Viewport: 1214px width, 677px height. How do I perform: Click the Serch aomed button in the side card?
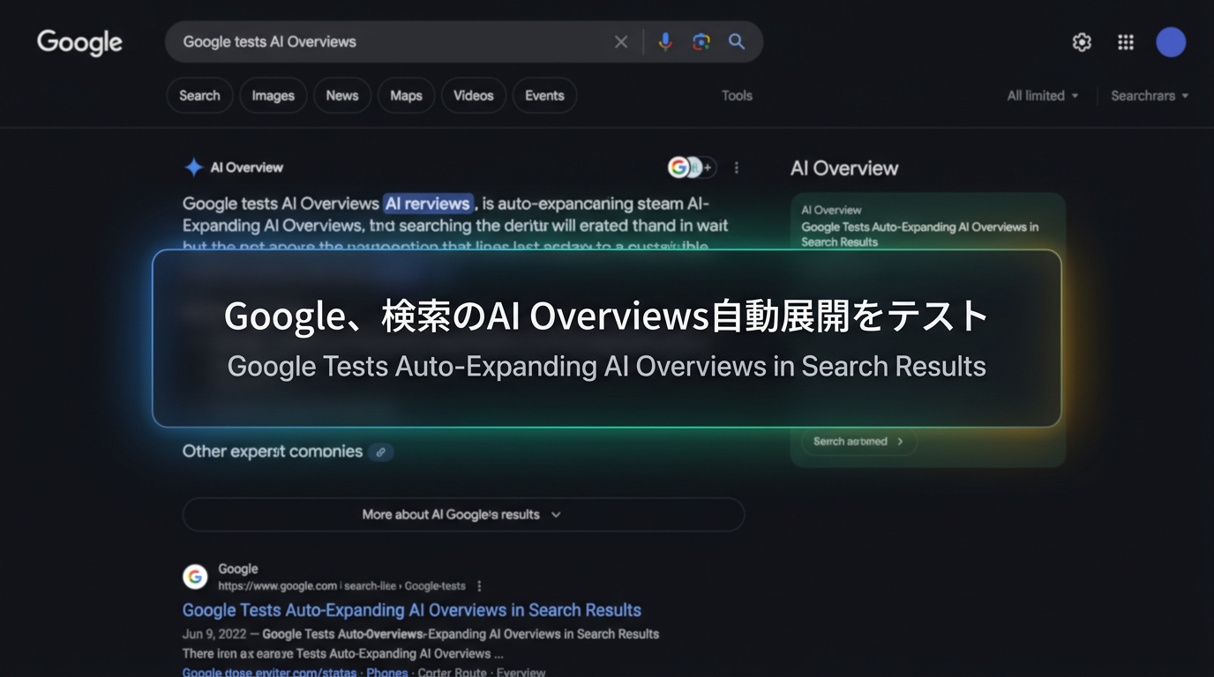pos(858,442)
